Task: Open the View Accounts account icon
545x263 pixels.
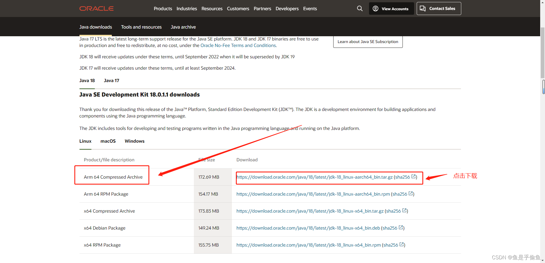Action: pos(375,8)
